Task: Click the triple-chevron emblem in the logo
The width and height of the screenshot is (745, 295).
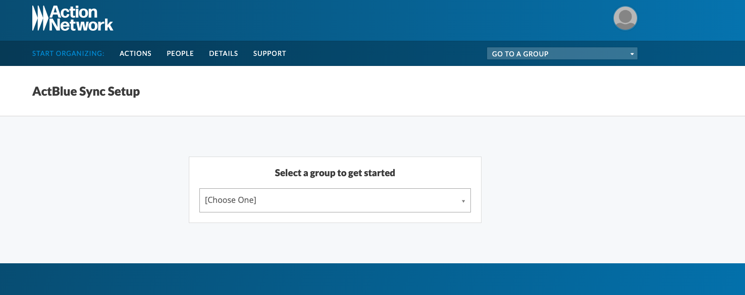Action: 40,18
